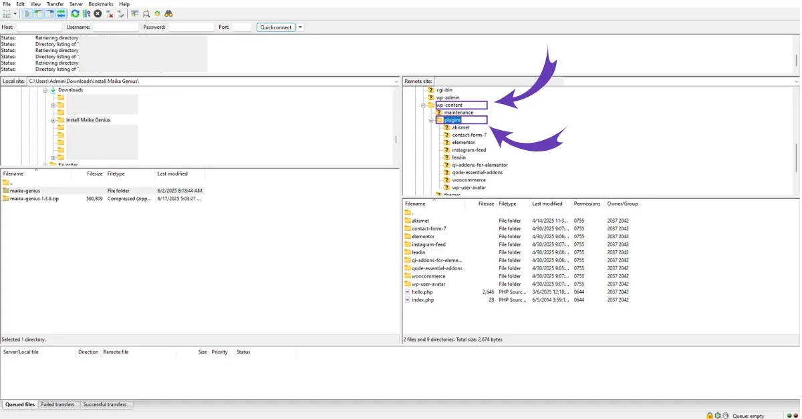Open the Bookmarks menu

tap(101, 4)
